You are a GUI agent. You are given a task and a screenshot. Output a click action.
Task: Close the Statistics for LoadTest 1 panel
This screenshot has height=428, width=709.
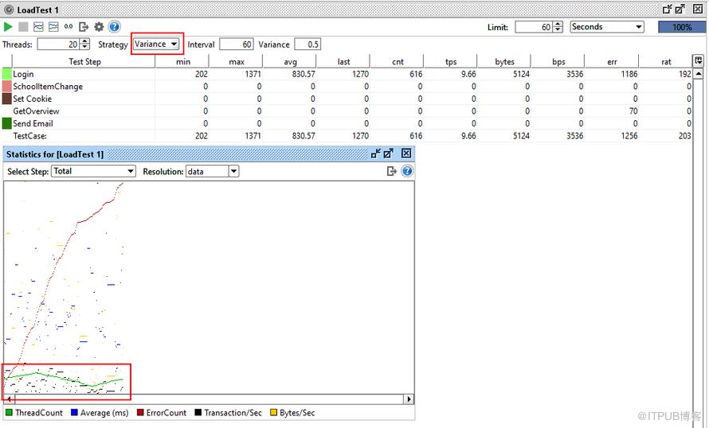point(406,154)
